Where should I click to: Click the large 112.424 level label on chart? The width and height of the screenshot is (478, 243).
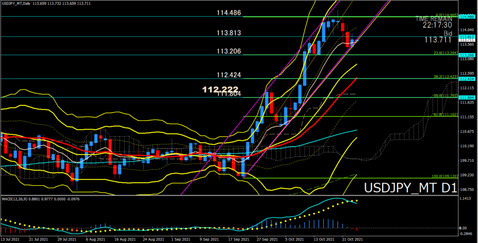[229, 75]
